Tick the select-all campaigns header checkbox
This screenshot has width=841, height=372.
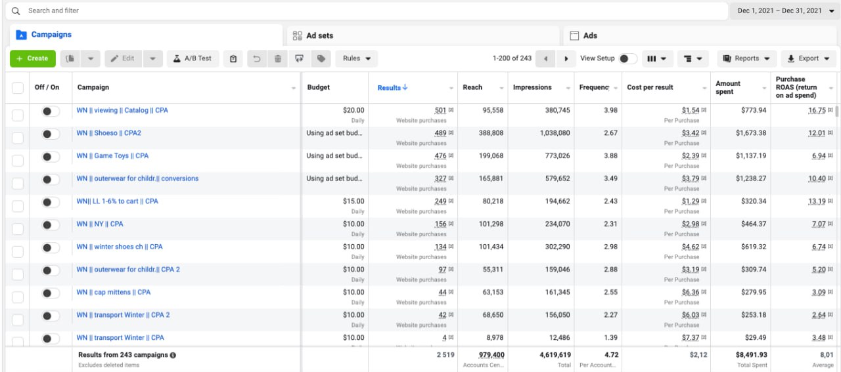point(18,88)
